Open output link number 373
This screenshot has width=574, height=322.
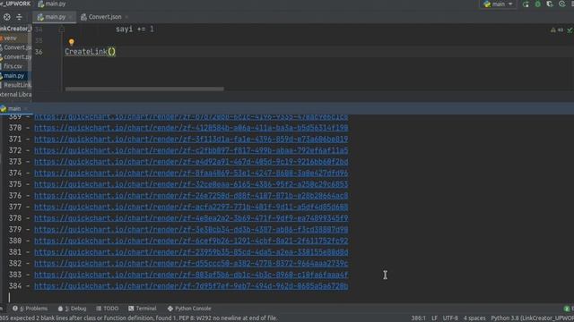click(x=191, y=162)
